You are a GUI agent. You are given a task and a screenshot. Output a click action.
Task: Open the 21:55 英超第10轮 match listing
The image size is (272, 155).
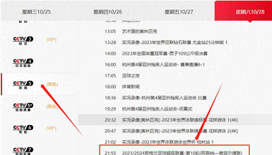pyautogui.click(x=182, y=153)
